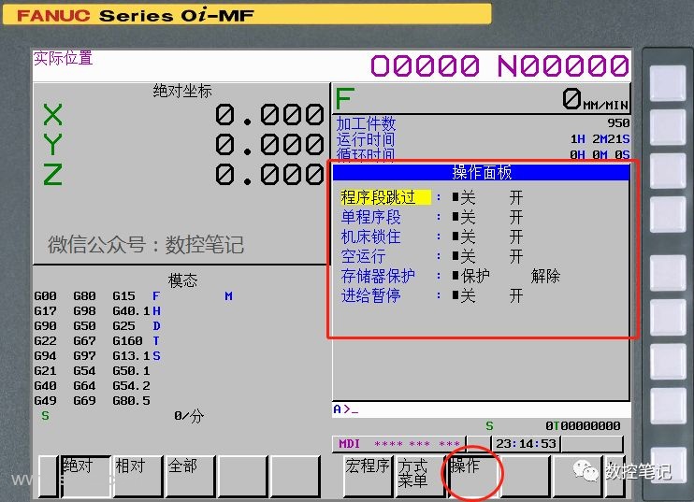Click the G80.5 modal code
Image resolution: width=694 pixels, height=502 pixels.
click(x=132, y=401)
